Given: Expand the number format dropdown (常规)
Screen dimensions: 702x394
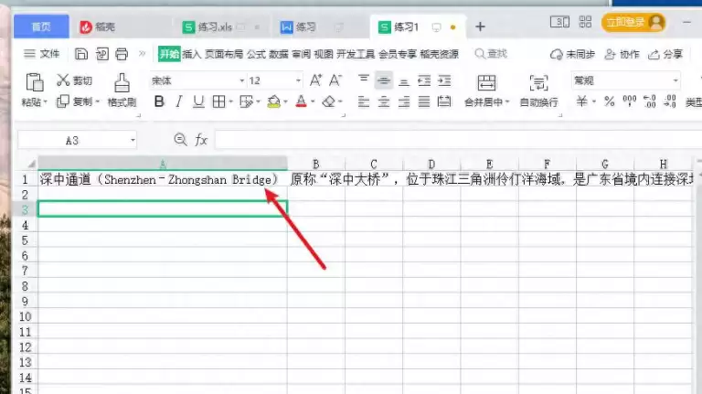Looking at the screenshot, I should [675, 80].
